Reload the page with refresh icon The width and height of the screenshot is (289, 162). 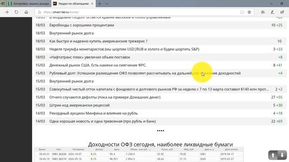[x=16, y=12]
